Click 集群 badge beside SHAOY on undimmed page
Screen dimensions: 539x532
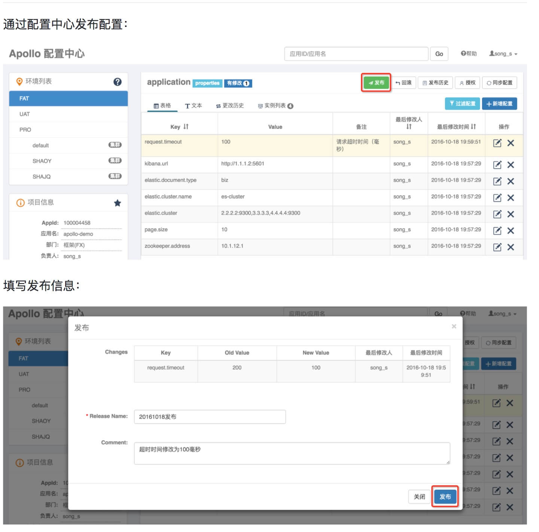tap(115, 161)
